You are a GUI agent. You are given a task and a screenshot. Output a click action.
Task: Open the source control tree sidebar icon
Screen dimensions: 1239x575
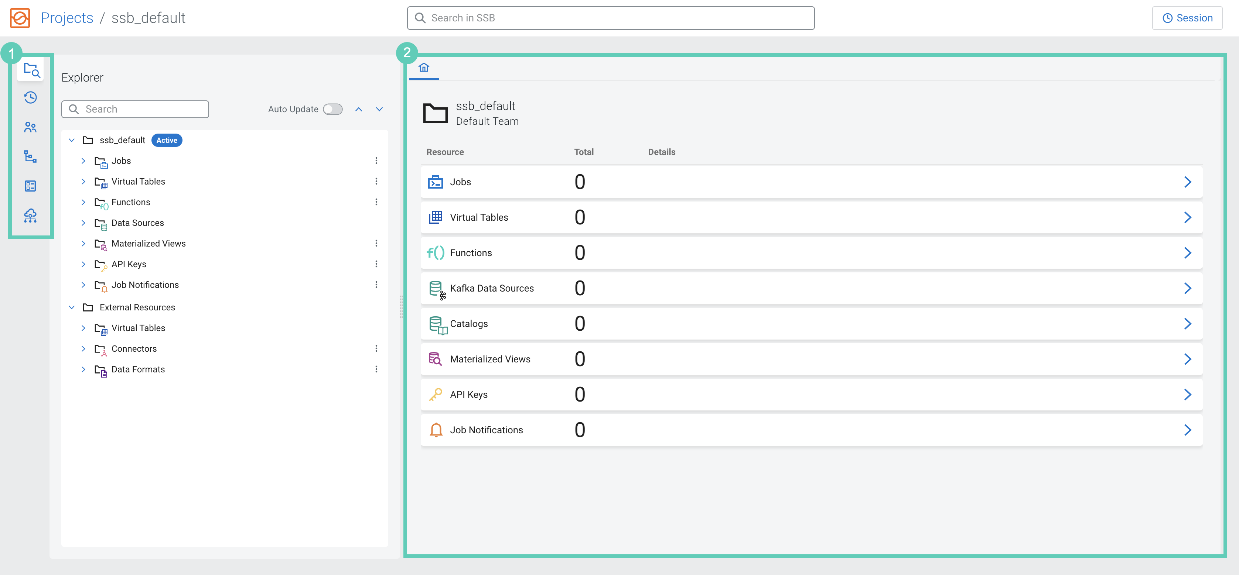point(30,156)
